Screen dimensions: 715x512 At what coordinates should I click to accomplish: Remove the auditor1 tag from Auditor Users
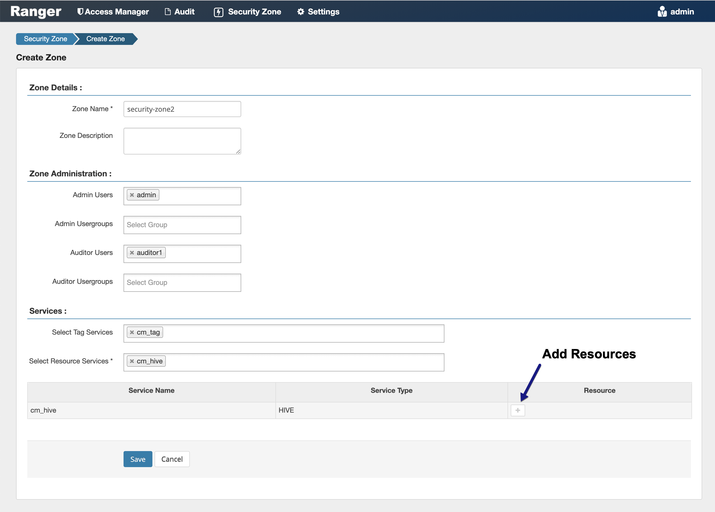(x=132, y=253)
